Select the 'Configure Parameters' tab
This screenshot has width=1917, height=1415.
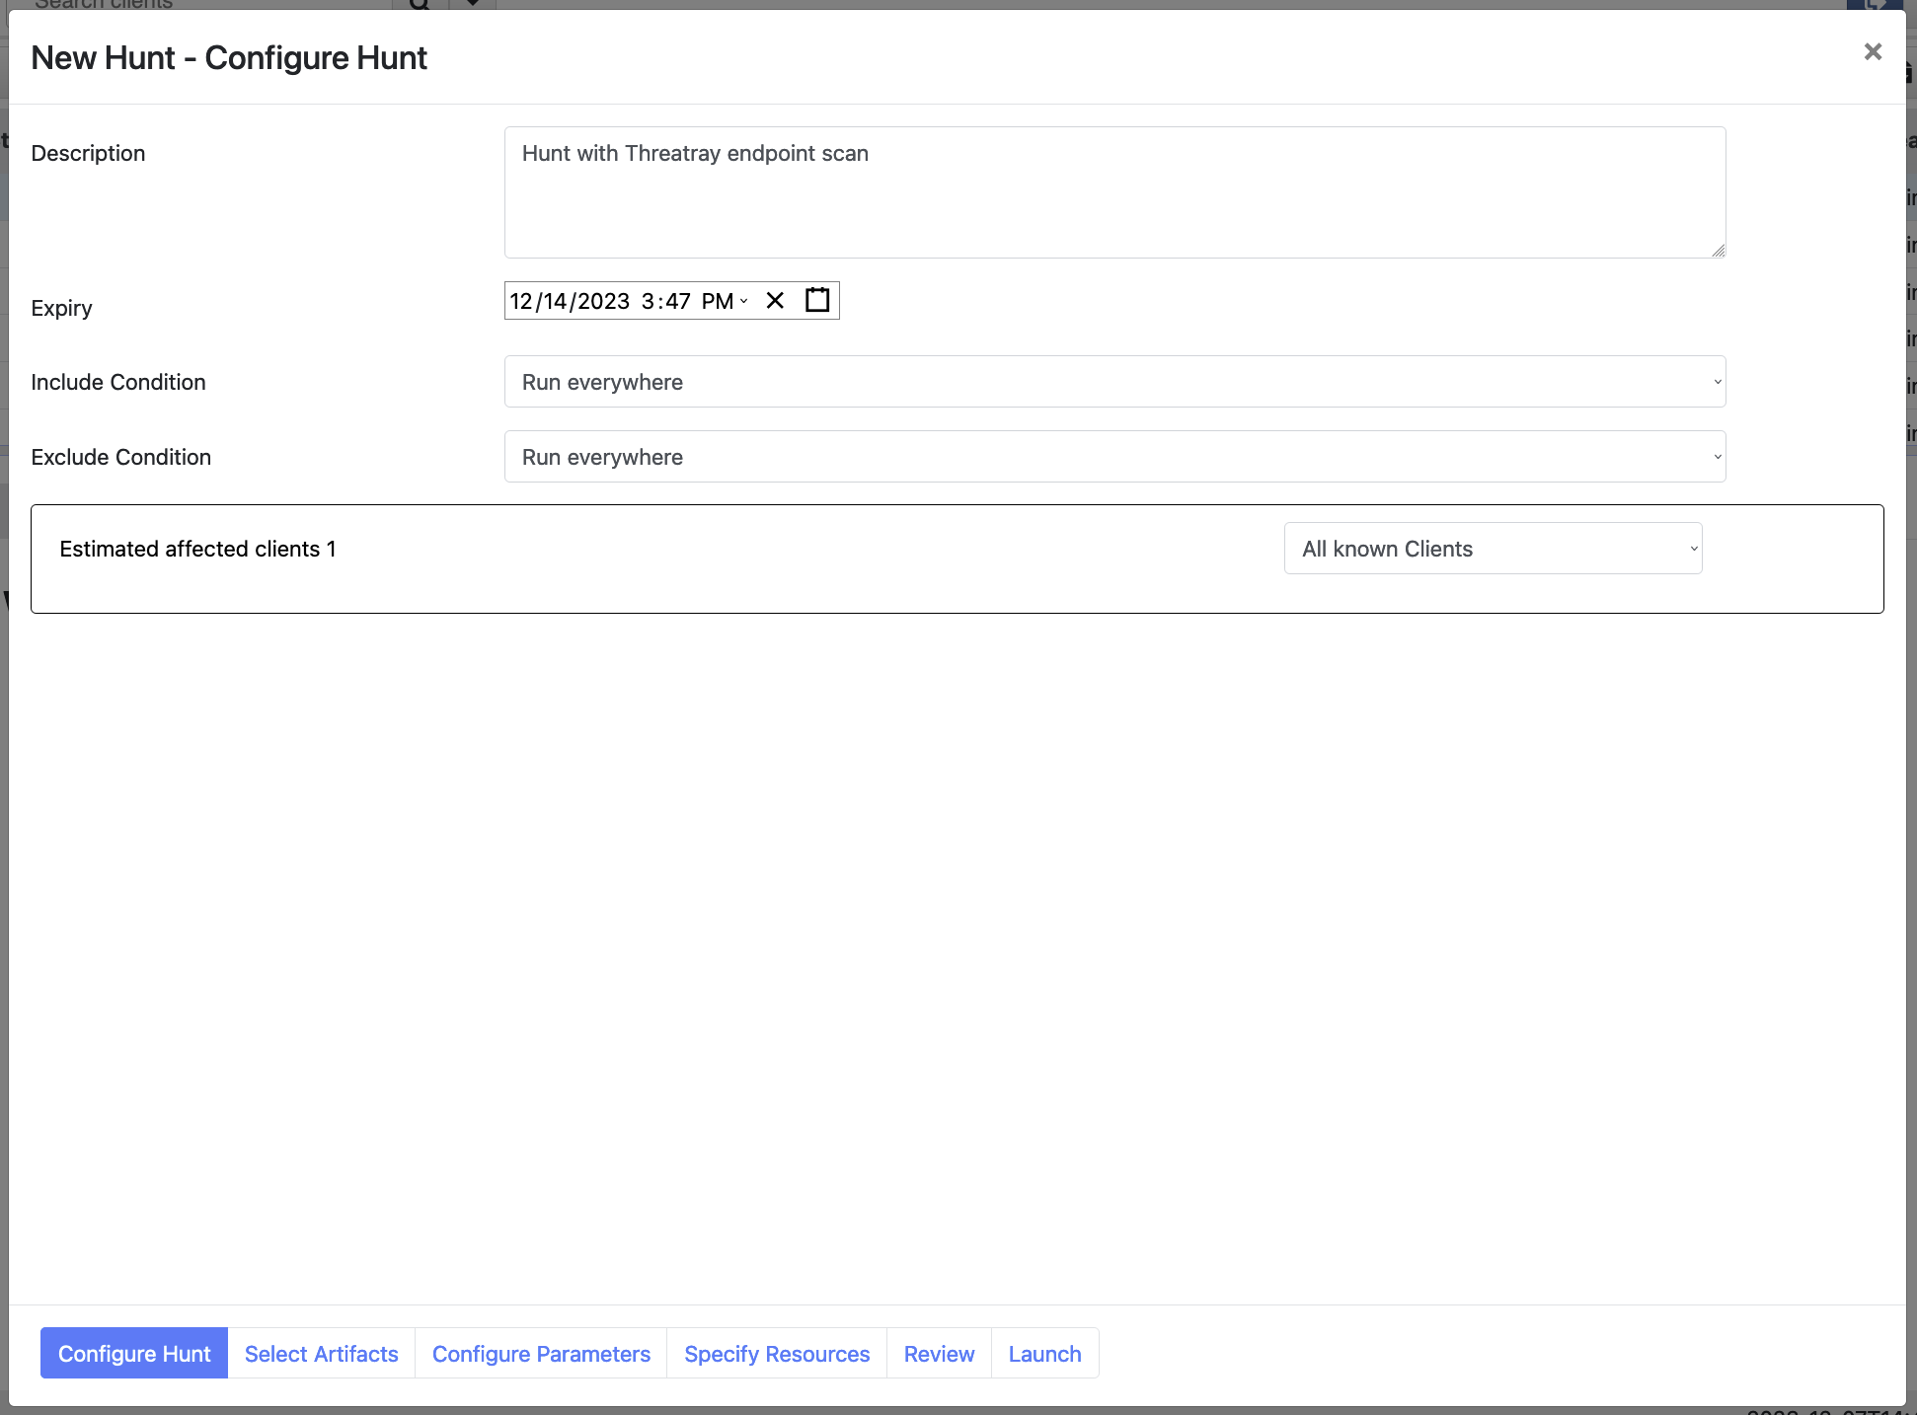(540, 1353)
